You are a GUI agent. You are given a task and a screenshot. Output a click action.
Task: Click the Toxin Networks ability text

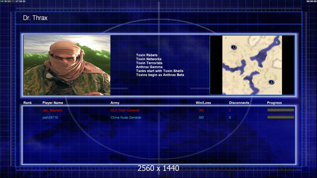pyautogui.click(x=149, y=59)
